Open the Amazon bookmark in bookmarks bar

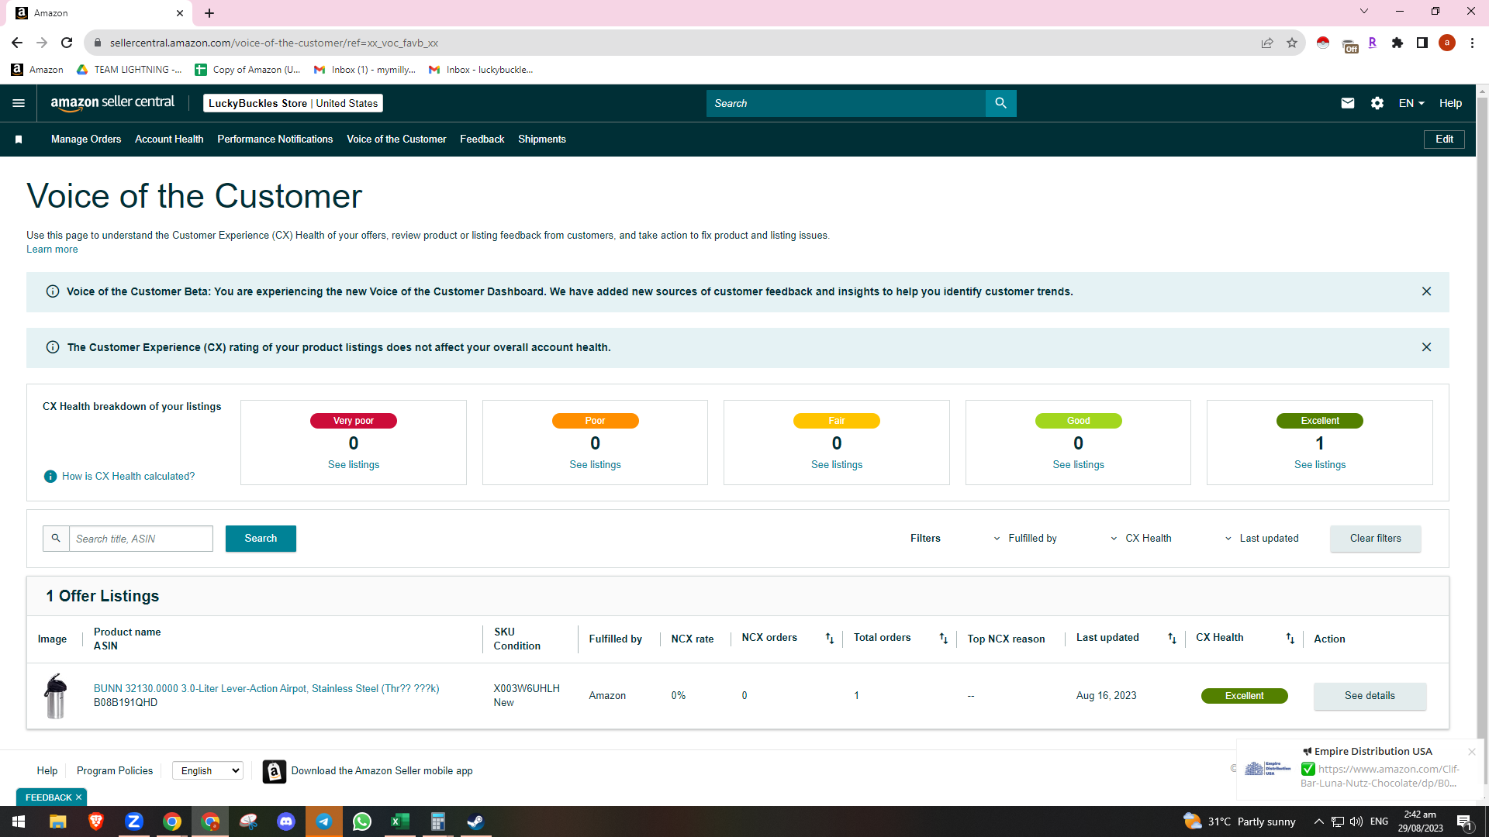coord(37,70)
